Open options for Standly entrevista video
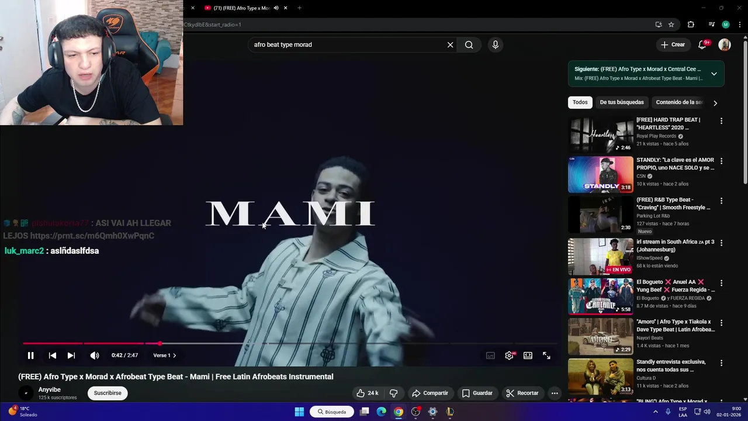The width and height of the screenshot is (748, 421). [x=721, y=363]
